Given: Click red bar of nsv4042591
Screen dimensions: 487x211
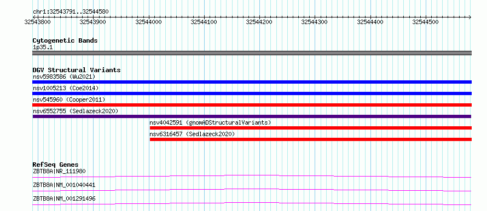Looking at the screenshot, I should [311, 128].
